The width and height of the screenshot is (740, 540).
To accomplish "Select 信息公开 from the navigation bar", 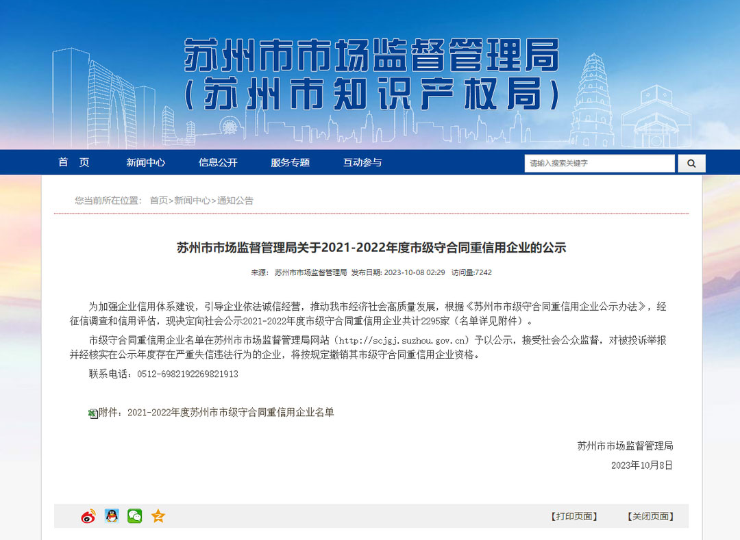I will pyautogui.click(x=218, y=162).
